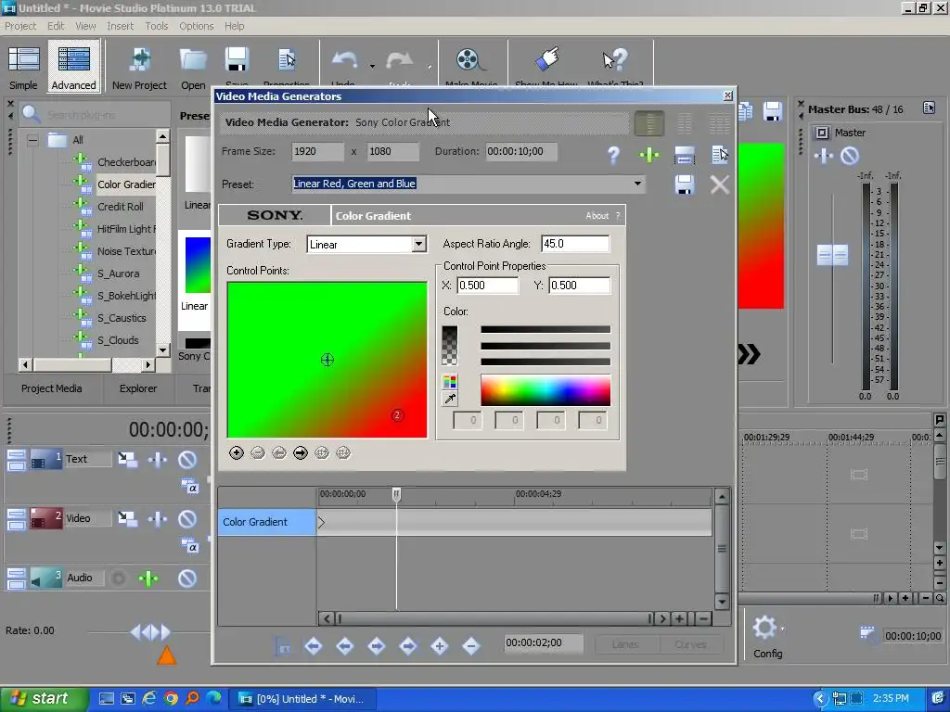Click the Show Me How pointer icon
Screen dimensions: 950x712
tap(547, 60)
